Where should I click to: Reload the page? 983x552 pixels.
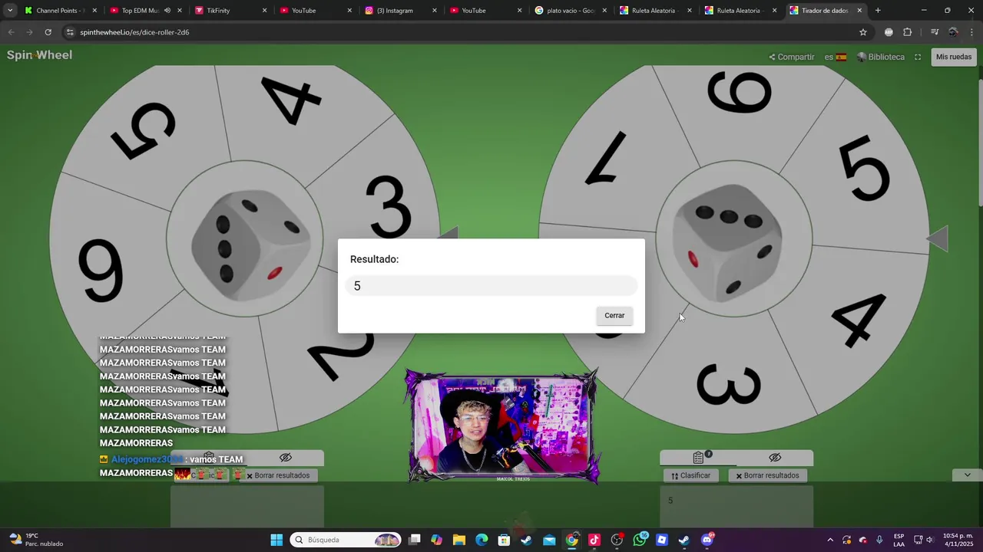[x=48, y=32]
